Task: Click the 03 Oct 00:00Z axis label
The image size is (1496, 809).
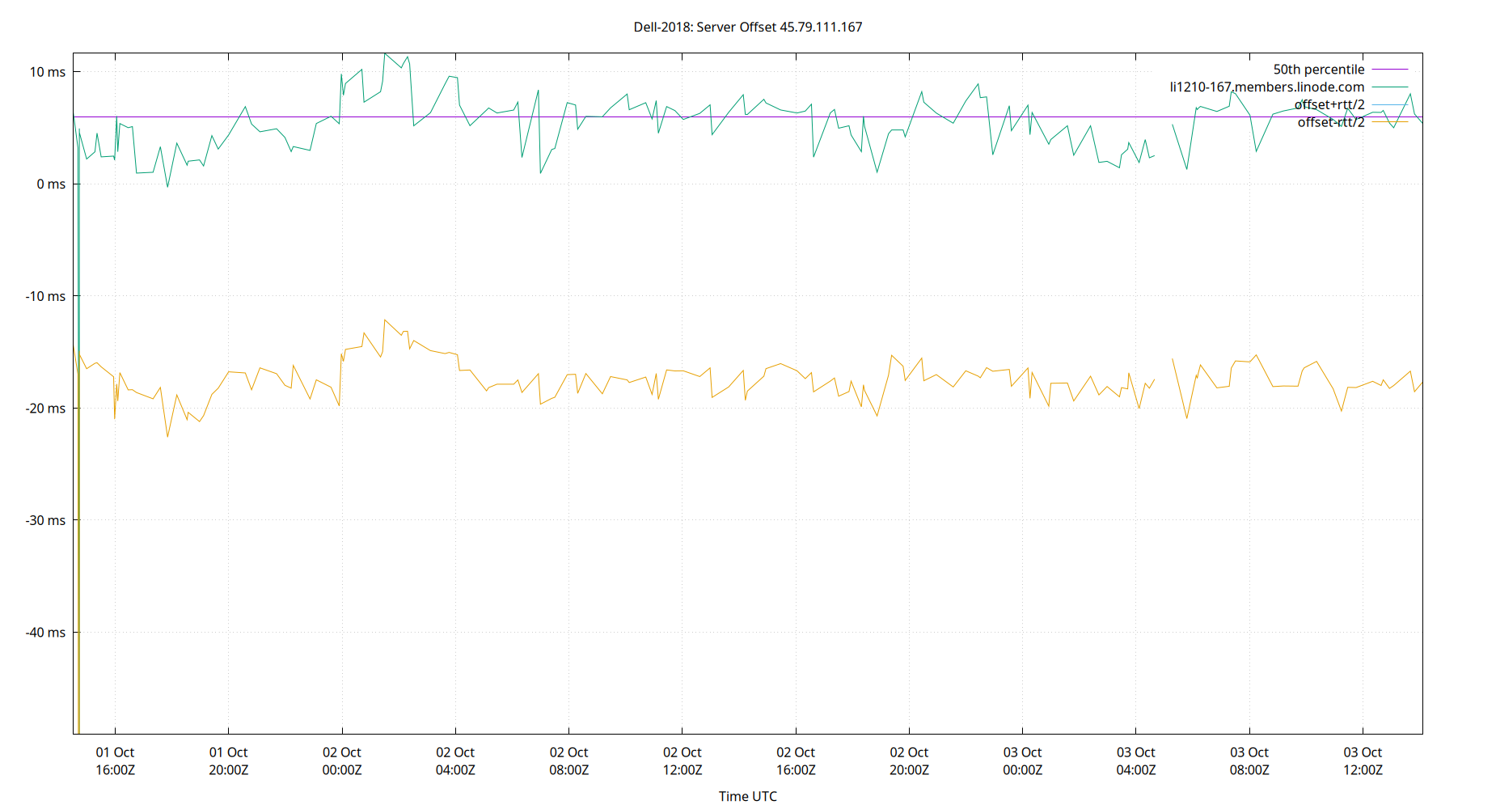Action: tap(1022, 761)
